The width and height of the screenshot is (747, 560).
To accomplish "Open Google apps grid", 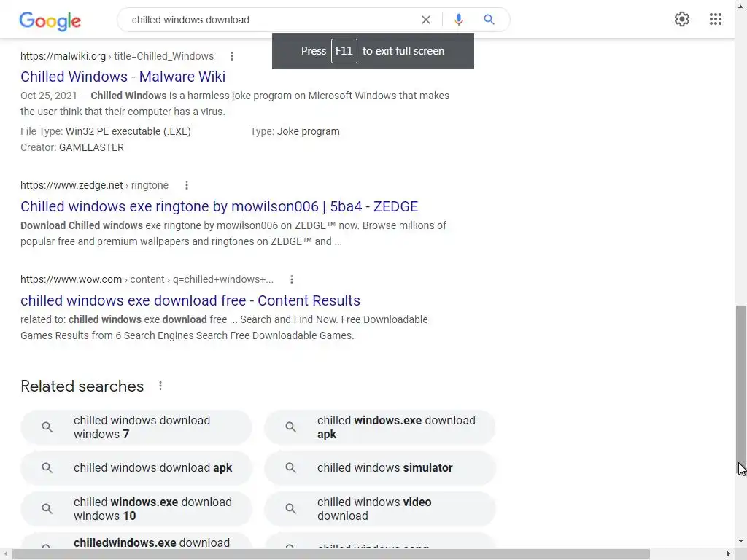I will [x=715, y=19].
